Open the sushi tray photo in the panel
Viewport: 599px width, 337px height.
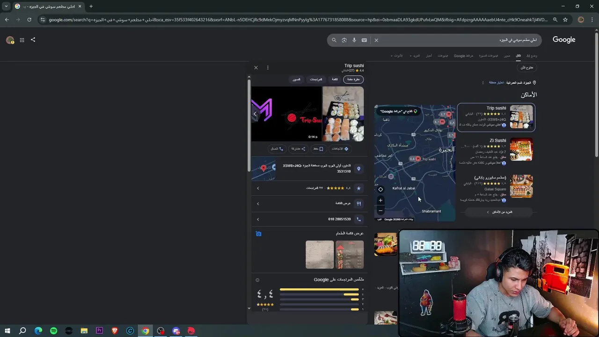pyautogui.click(x=343, y=114)
